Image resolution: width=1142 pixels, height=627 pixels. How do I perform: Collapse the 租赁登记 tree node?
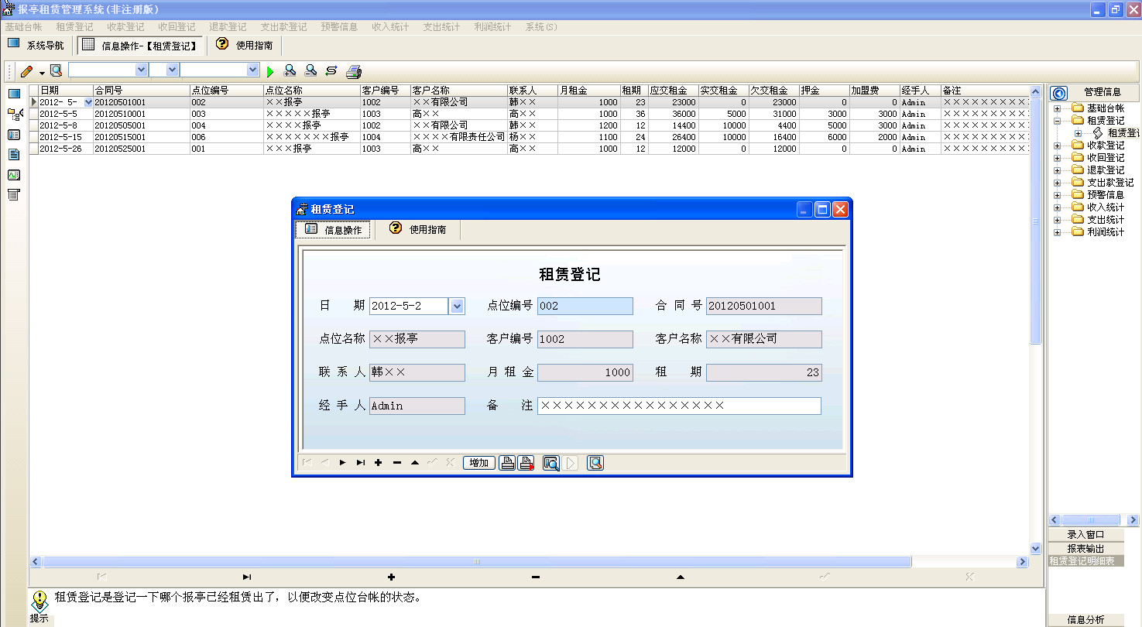(x=1058, y=121)
